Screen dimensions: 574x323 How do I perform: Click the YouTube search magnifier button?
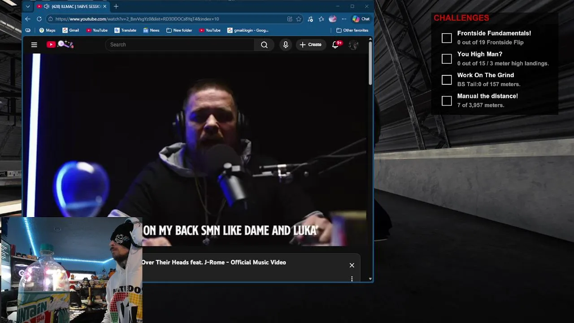tap(264, 44)
